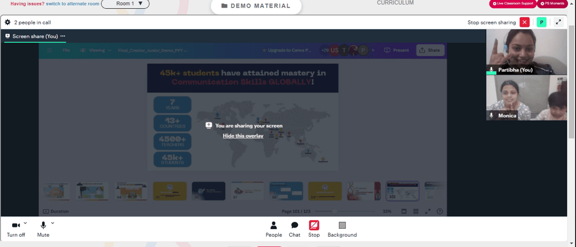The height and width of the screenshot is (247, 576).
Task: Click the grey P collaborator avatar
Action: coord(363,50)
